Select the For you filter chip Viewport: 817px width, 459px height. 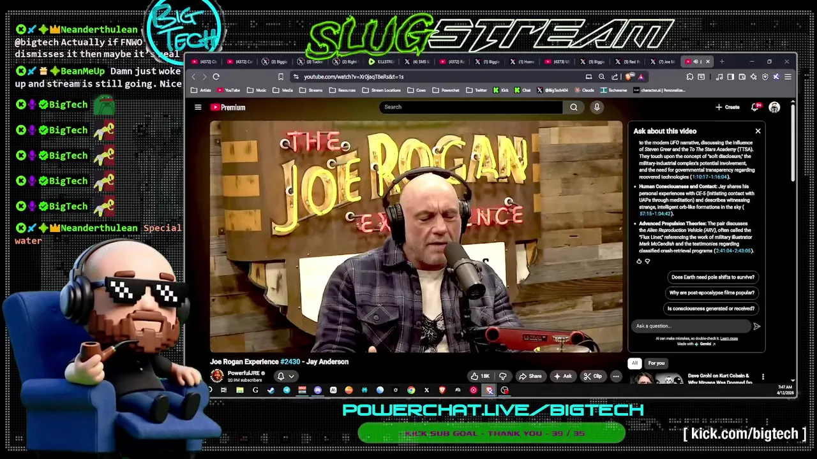pyautogui.click(x=656, y=363)
